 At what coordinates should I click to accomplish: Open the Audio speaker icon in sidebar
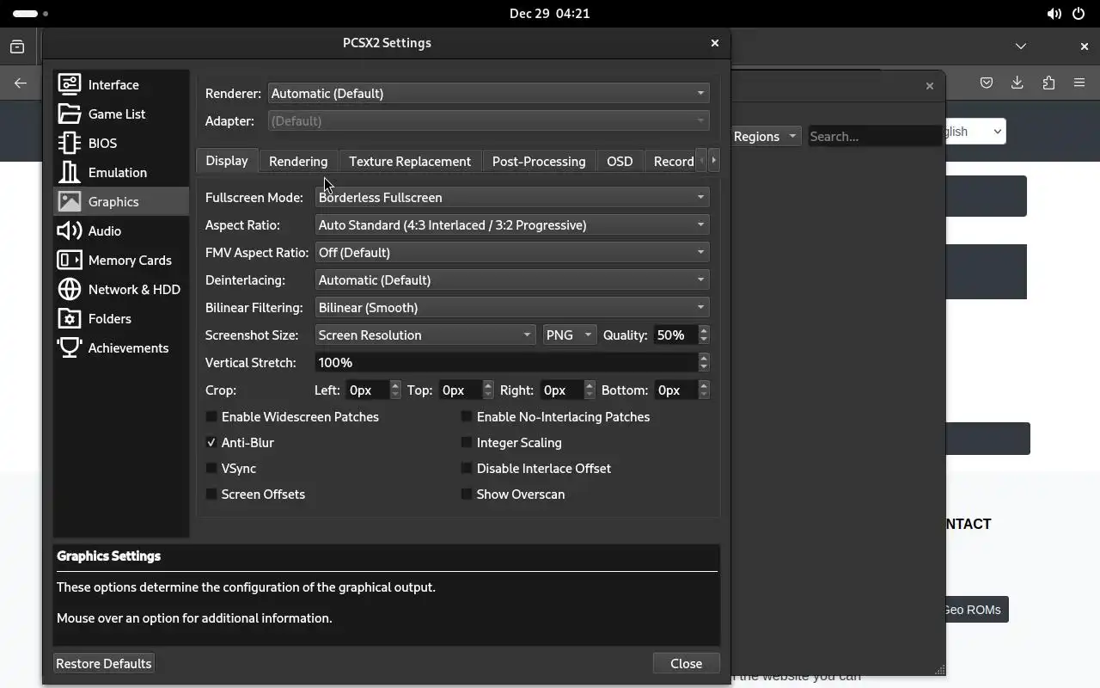point(70,230)
